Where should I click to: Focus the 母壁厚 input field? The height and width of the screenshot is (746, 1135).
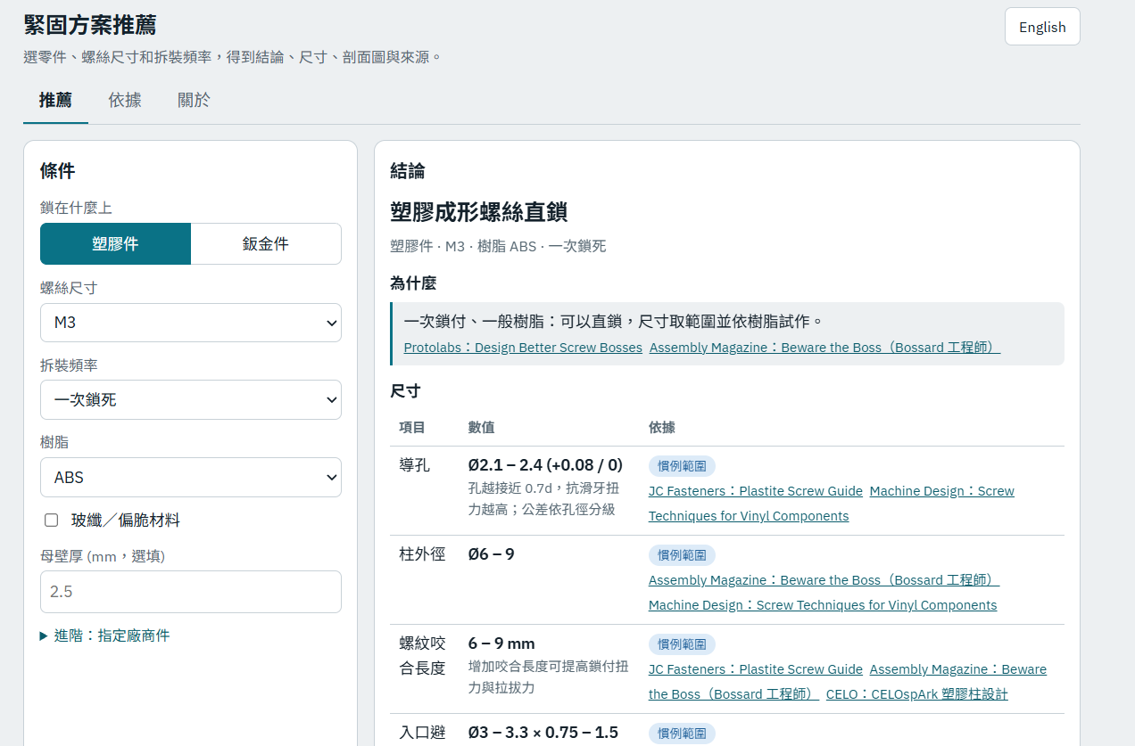pyautogui.click(x=191, y=592)
